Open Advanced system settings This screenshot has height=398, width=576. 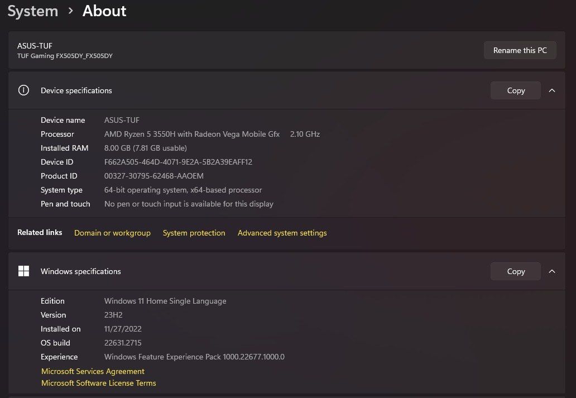point(282,233)
